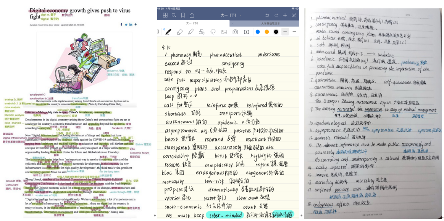Select the thinner stroke width option
Screen dimensions: 444x221
(x=294, y=32)
